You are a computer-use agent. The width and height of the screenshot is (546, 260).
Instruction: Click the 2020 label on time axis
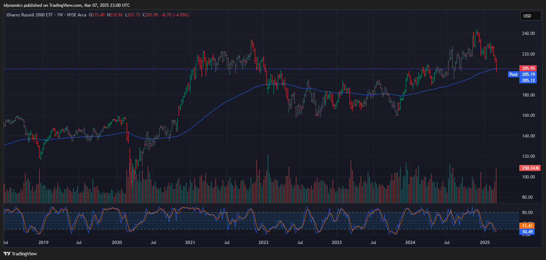point(117,243)
